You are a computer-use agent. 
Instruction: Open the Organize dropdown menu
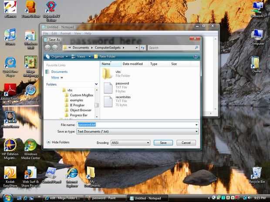tap(57, 56)
